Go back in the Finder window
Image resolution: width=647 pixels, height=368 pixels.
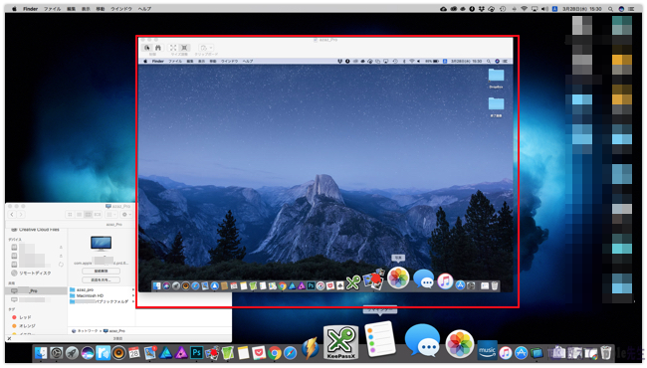[x=12, y=214]
